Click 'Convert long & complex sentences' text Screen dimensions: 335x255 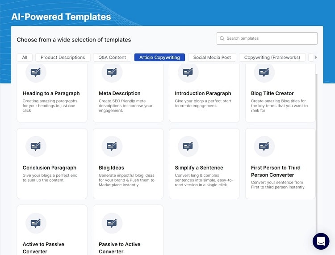[x=204, y=180]
